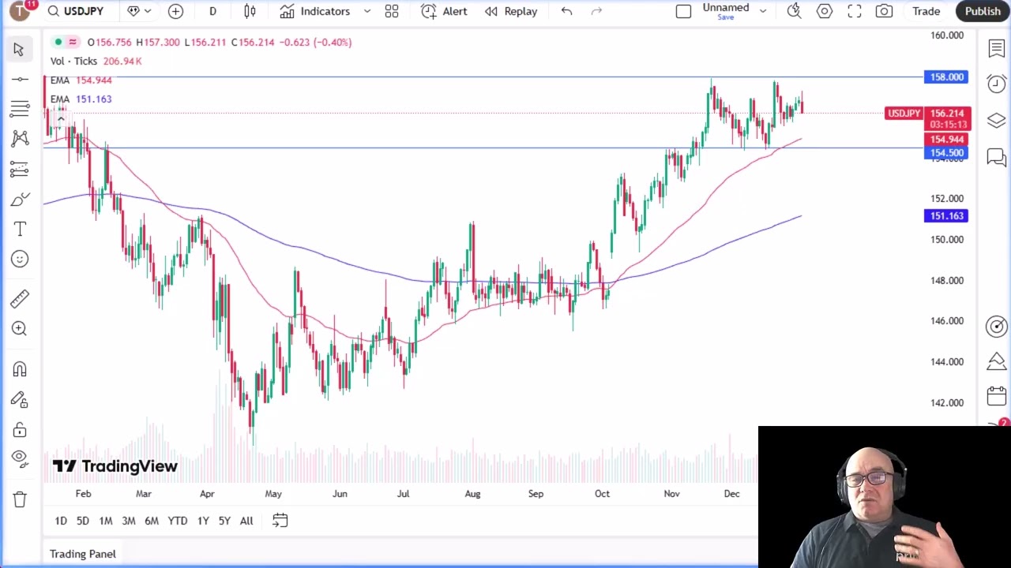
Task: Toggle magnet mode
Action: coord(19,369)
